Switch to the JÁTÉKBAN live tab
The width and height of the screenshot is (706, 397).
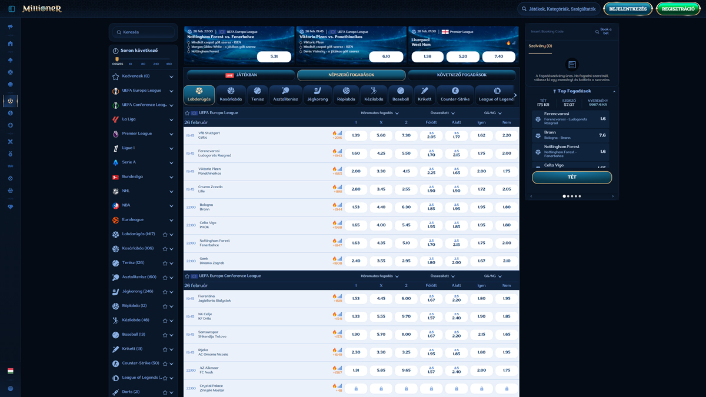tap(241, 75)
